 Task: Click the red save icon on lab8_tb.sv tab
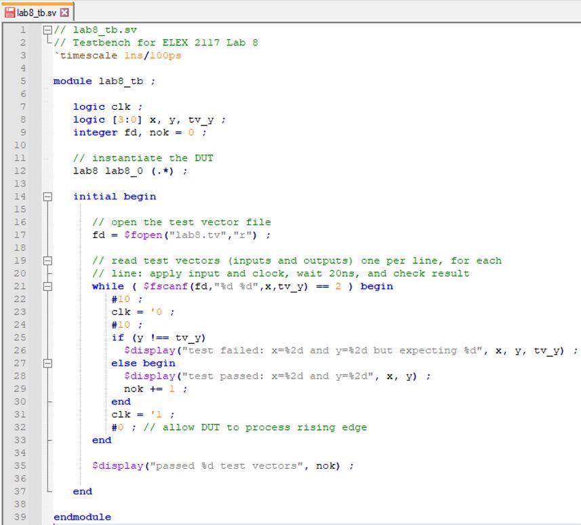(9, 13)
